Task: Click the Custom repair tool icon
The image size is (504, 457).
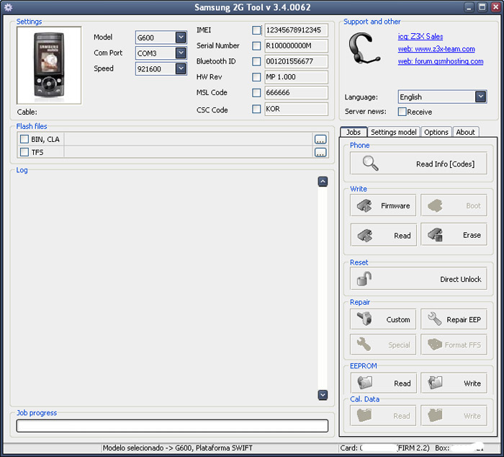Action: click(x=364, y=319)
